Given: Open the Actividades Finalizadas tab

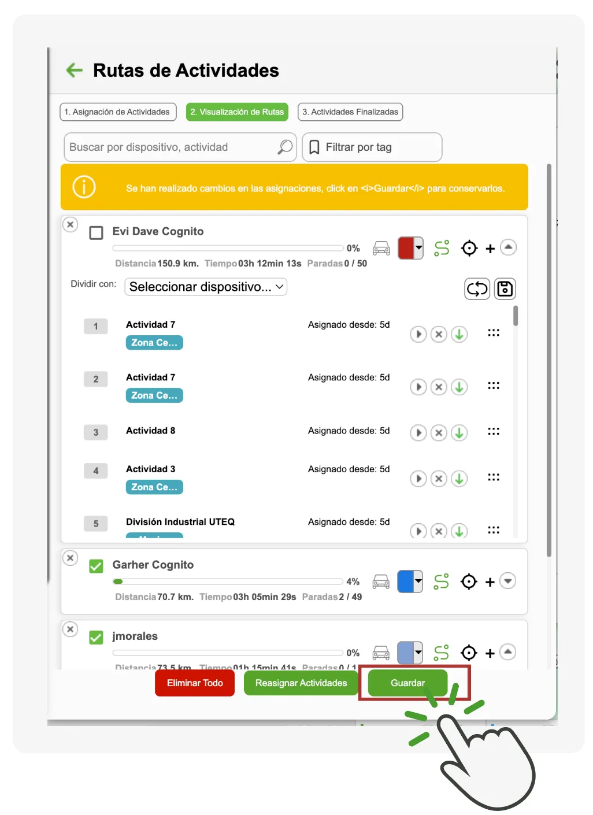Looking at the screenshot, I should [x=350, y=112].
